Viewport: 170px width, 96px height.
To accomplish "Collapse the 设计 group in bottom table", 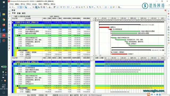I will pyautogui.click(x=14, y=64).
